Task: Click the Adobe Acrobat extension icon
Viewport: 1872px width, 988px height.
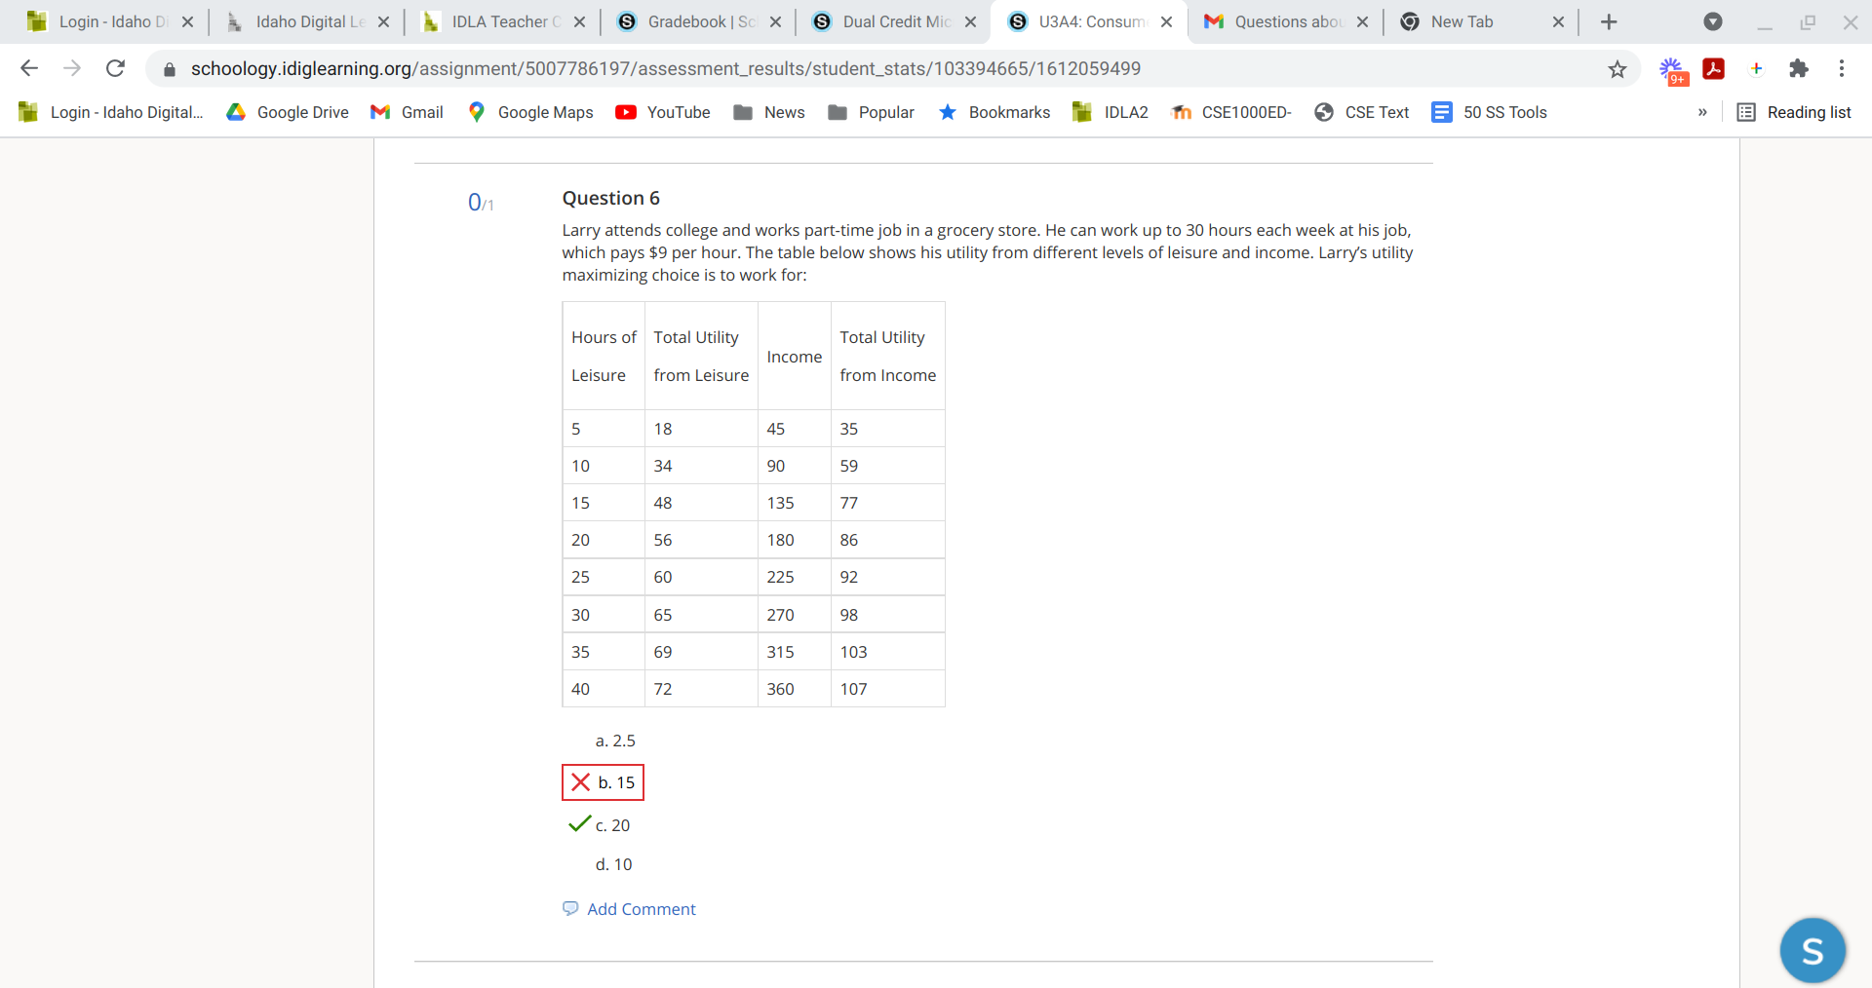Action: (x=1713, y=68)
